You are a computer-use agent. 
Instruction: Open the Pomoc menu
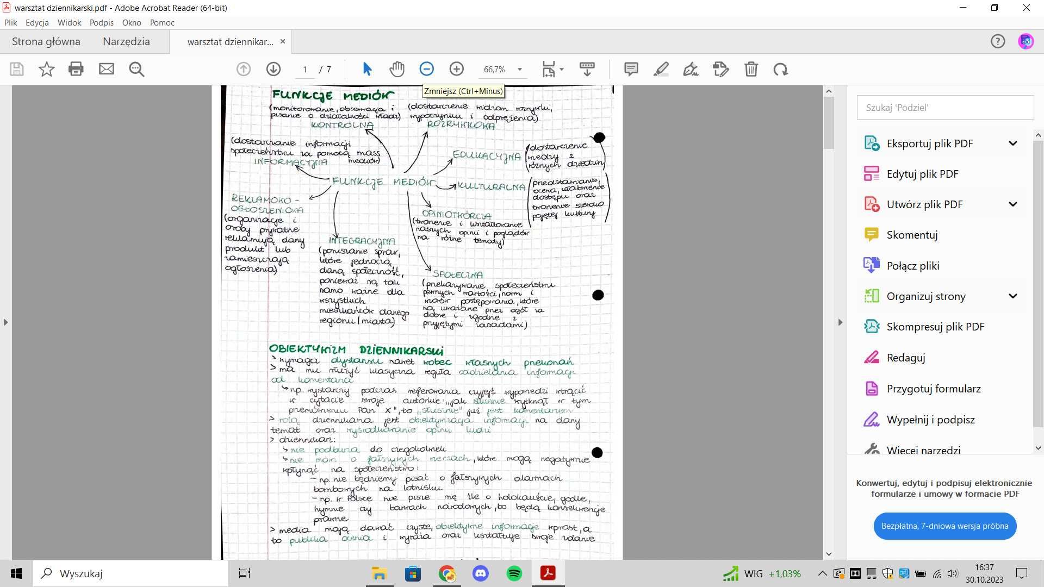162,23
